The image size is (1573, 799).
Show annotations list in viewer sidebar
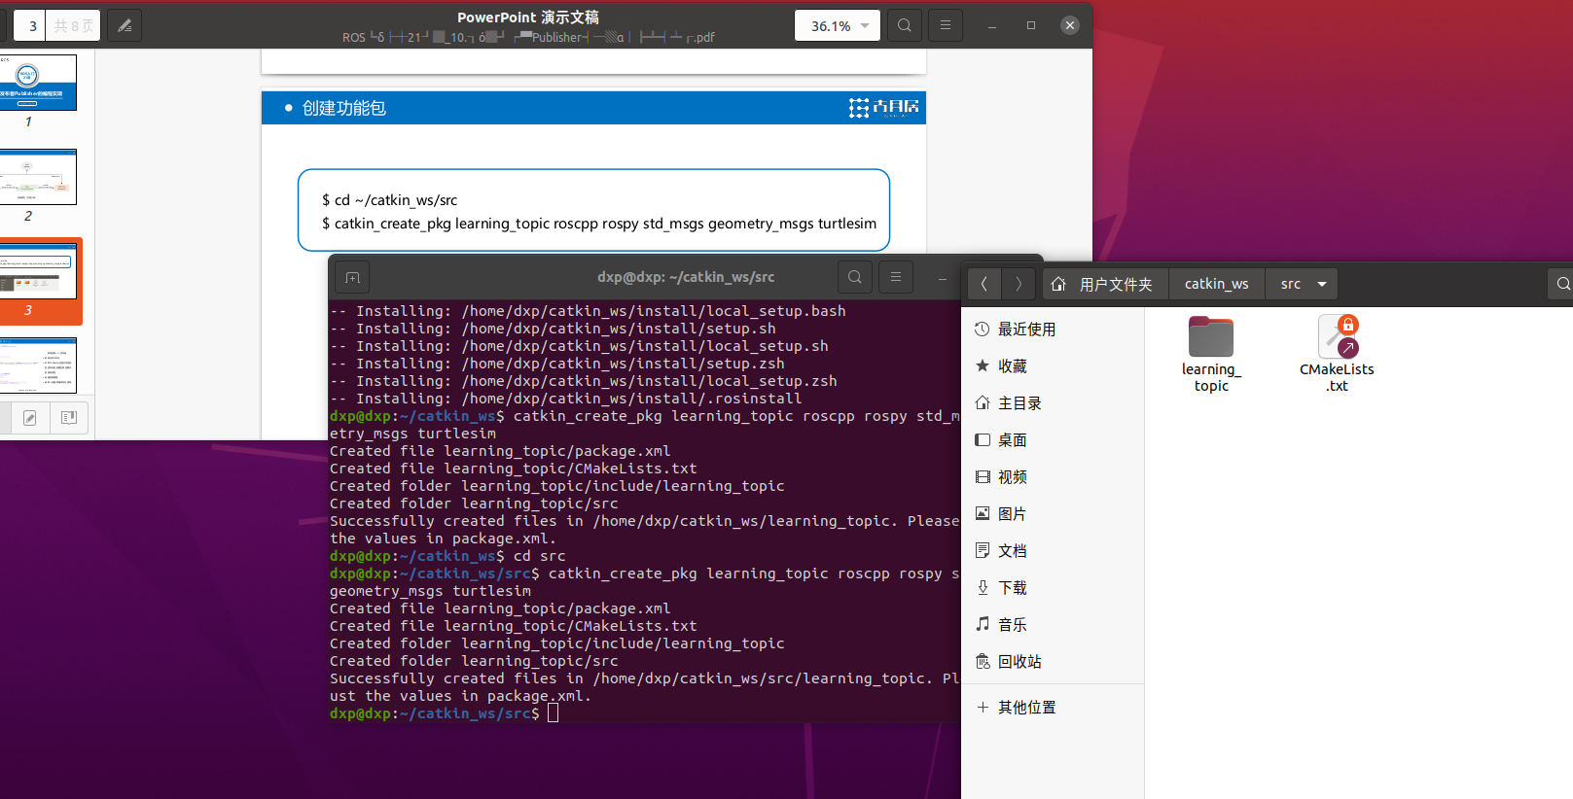pyautogui.click(x=30, y=418)
